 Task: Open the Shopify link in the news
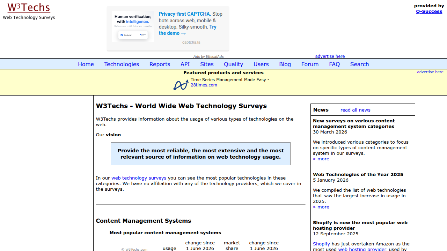point(321,244)
